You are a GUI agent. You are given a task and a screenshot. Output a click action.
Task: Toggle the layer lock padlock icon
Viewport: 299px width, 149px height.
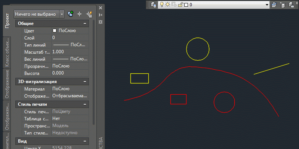(x=180, y=4)
